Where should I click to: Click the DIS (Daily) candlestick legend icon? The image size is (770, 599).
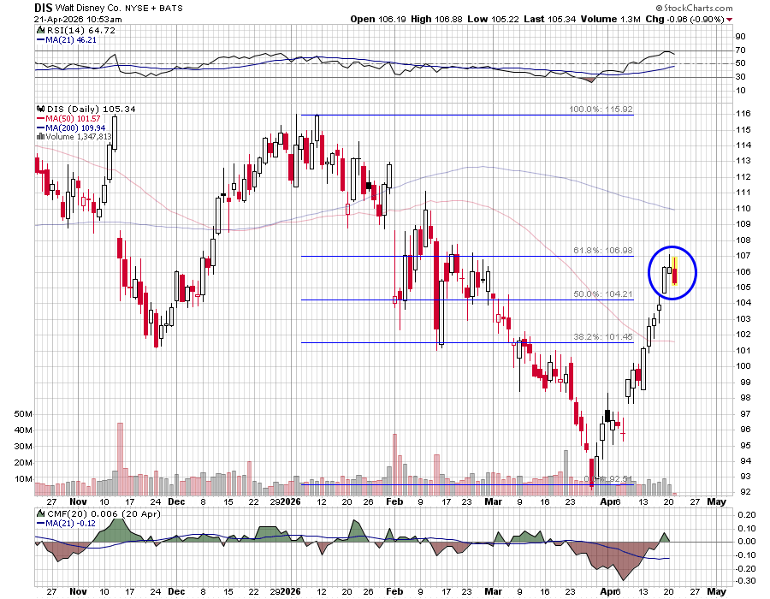(x=41, y=109)
